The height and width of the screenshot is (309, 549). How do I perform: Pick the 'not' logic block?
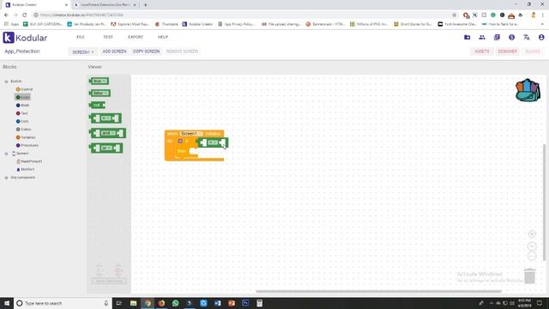click(x=97, y=105)
